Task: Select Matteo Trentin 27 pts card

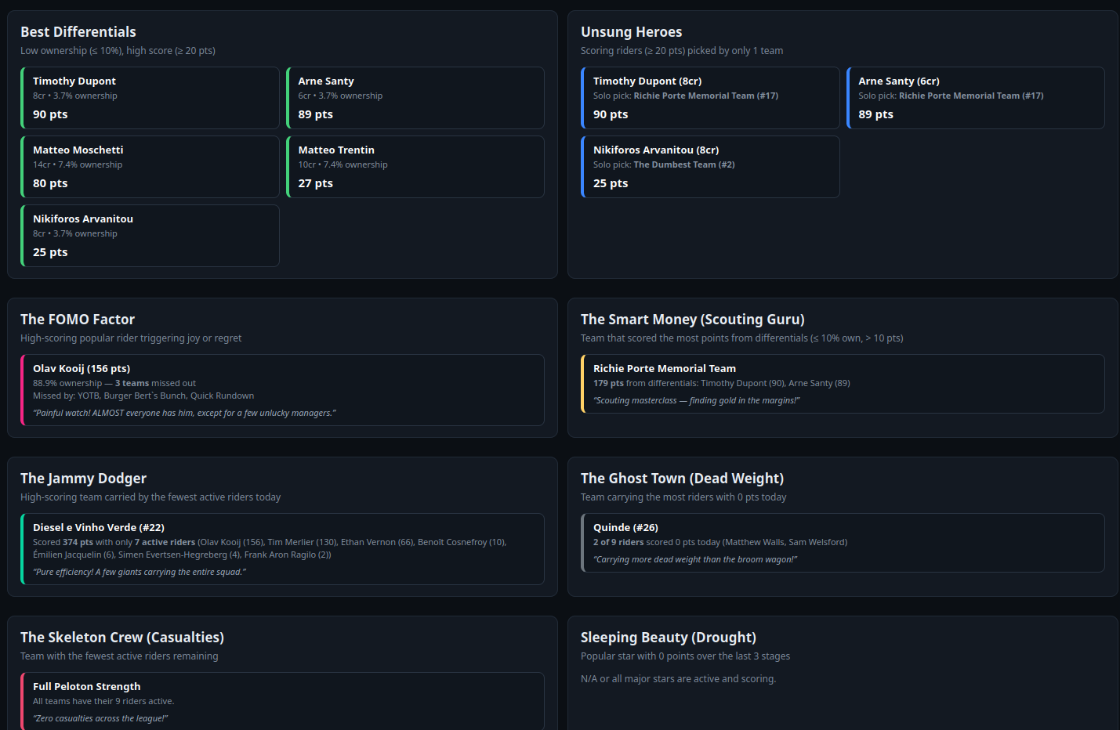Action: [x=415, y=167]
